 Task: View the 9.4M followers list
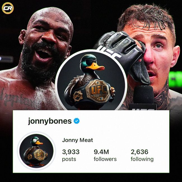[105, 155]
